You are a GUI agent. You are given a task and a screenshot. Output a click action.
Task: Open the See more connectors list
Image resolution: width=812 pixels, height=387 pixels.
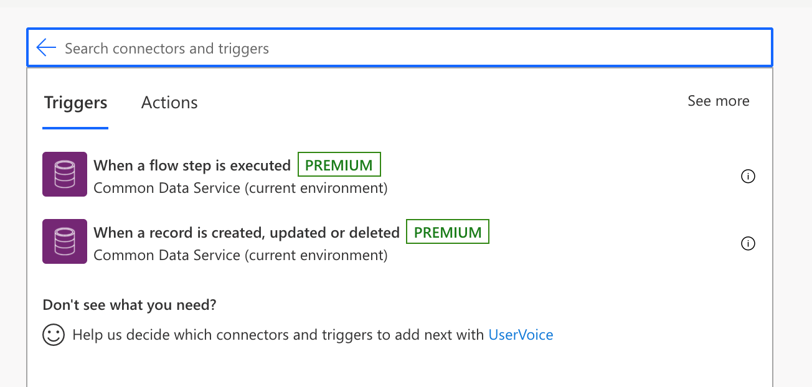(718, 100)
